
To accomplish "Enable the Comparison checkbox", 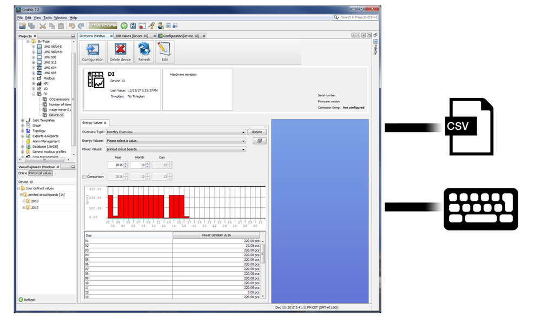I will [x=84, y=176].
